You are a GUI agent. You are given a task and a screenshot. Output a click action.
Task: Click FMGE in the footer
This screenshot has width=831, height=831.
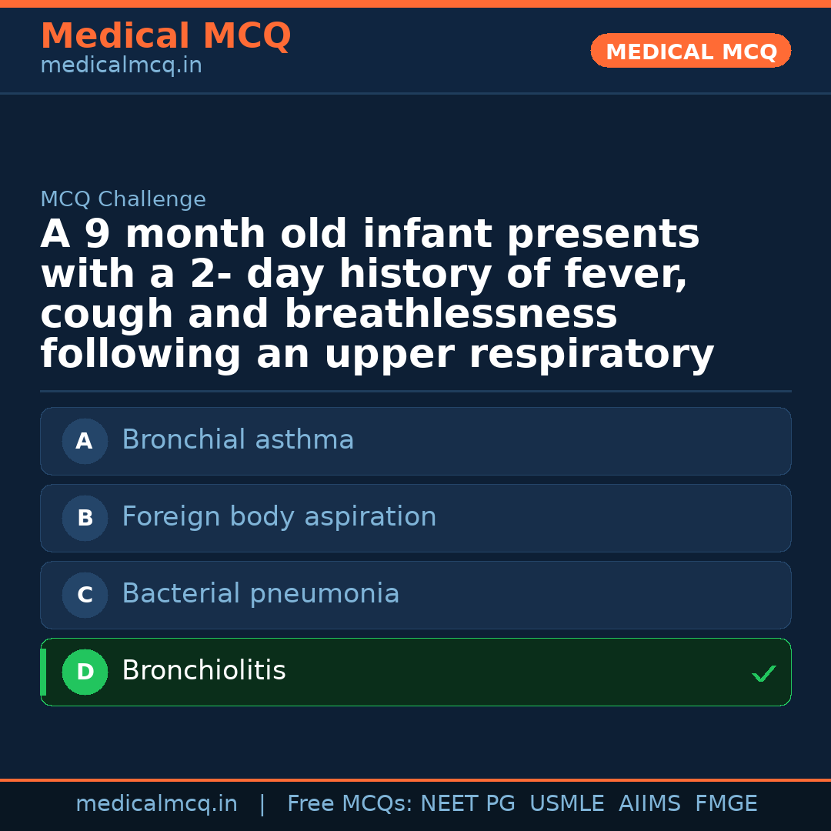point(726,804)
